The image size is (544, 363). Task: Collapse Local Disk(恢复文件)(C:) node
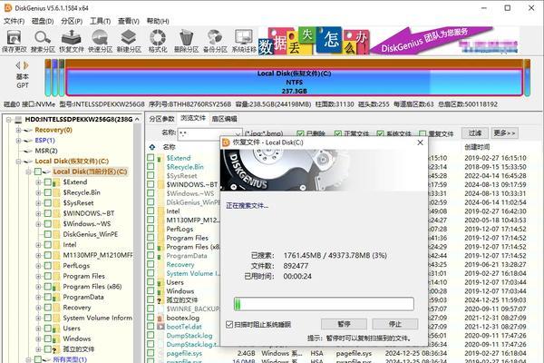[x=18, y=162]
